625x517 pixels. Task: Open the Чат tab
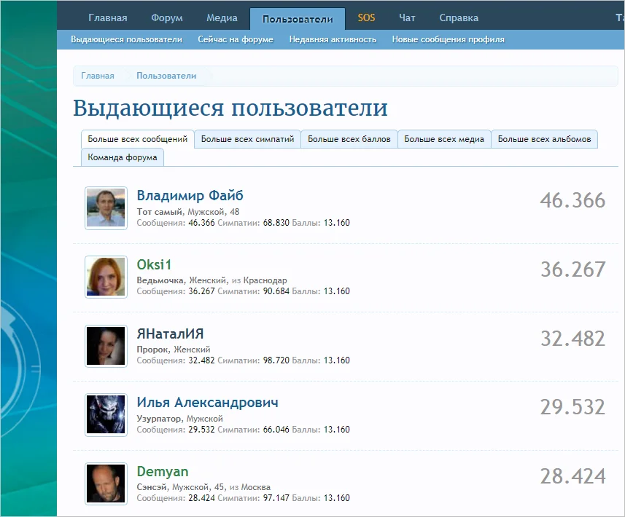click(407, 18)
